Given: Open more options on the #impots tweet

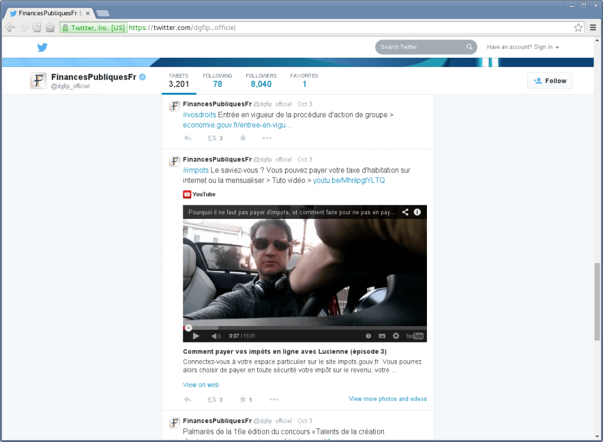Looking at the screenshot, I should pos(274,400).
